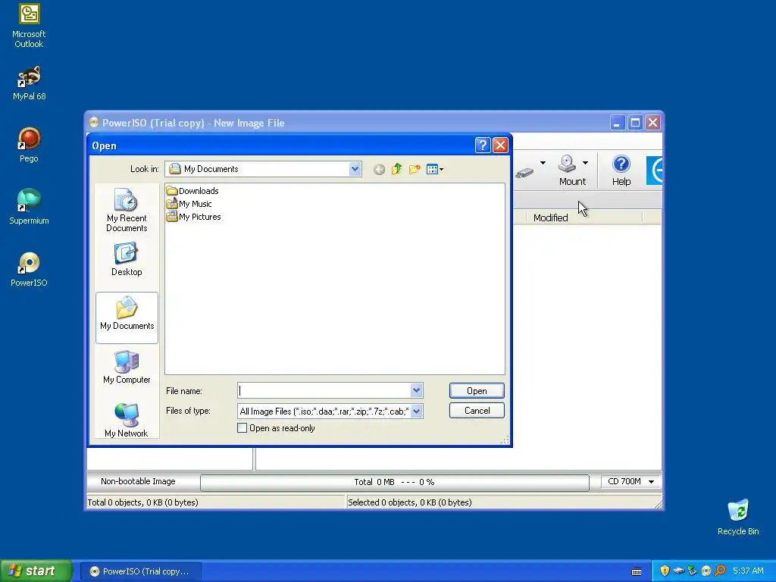Image resolution: width=776 pixels, height=582 pixels.
Task: Browse My Computer from dialog sidebar
Action: click(x=127, y=368)
